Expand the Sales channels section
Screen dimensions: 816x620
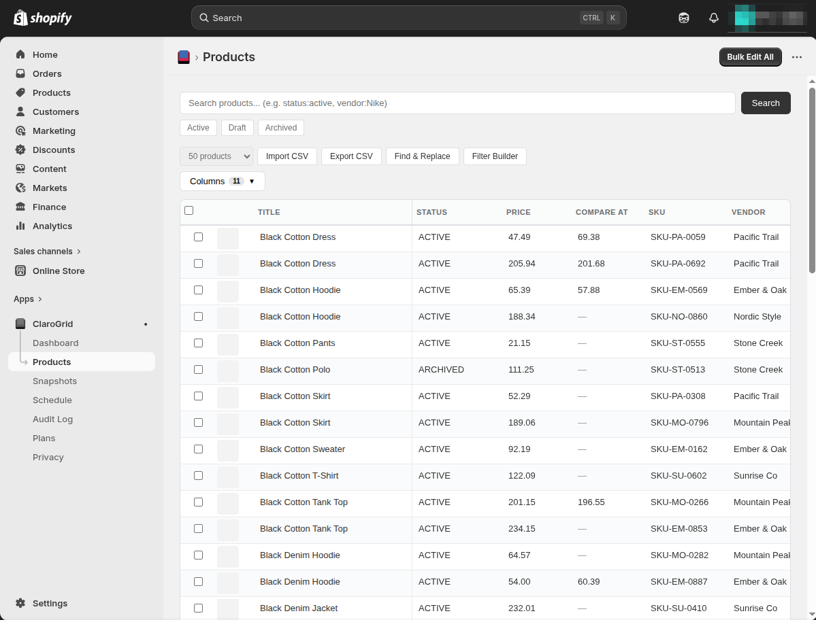coord(47,251)
